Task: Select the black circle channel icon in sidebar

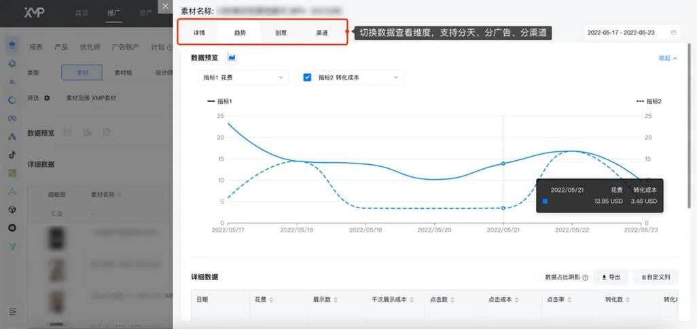Action: click(12, 227)
